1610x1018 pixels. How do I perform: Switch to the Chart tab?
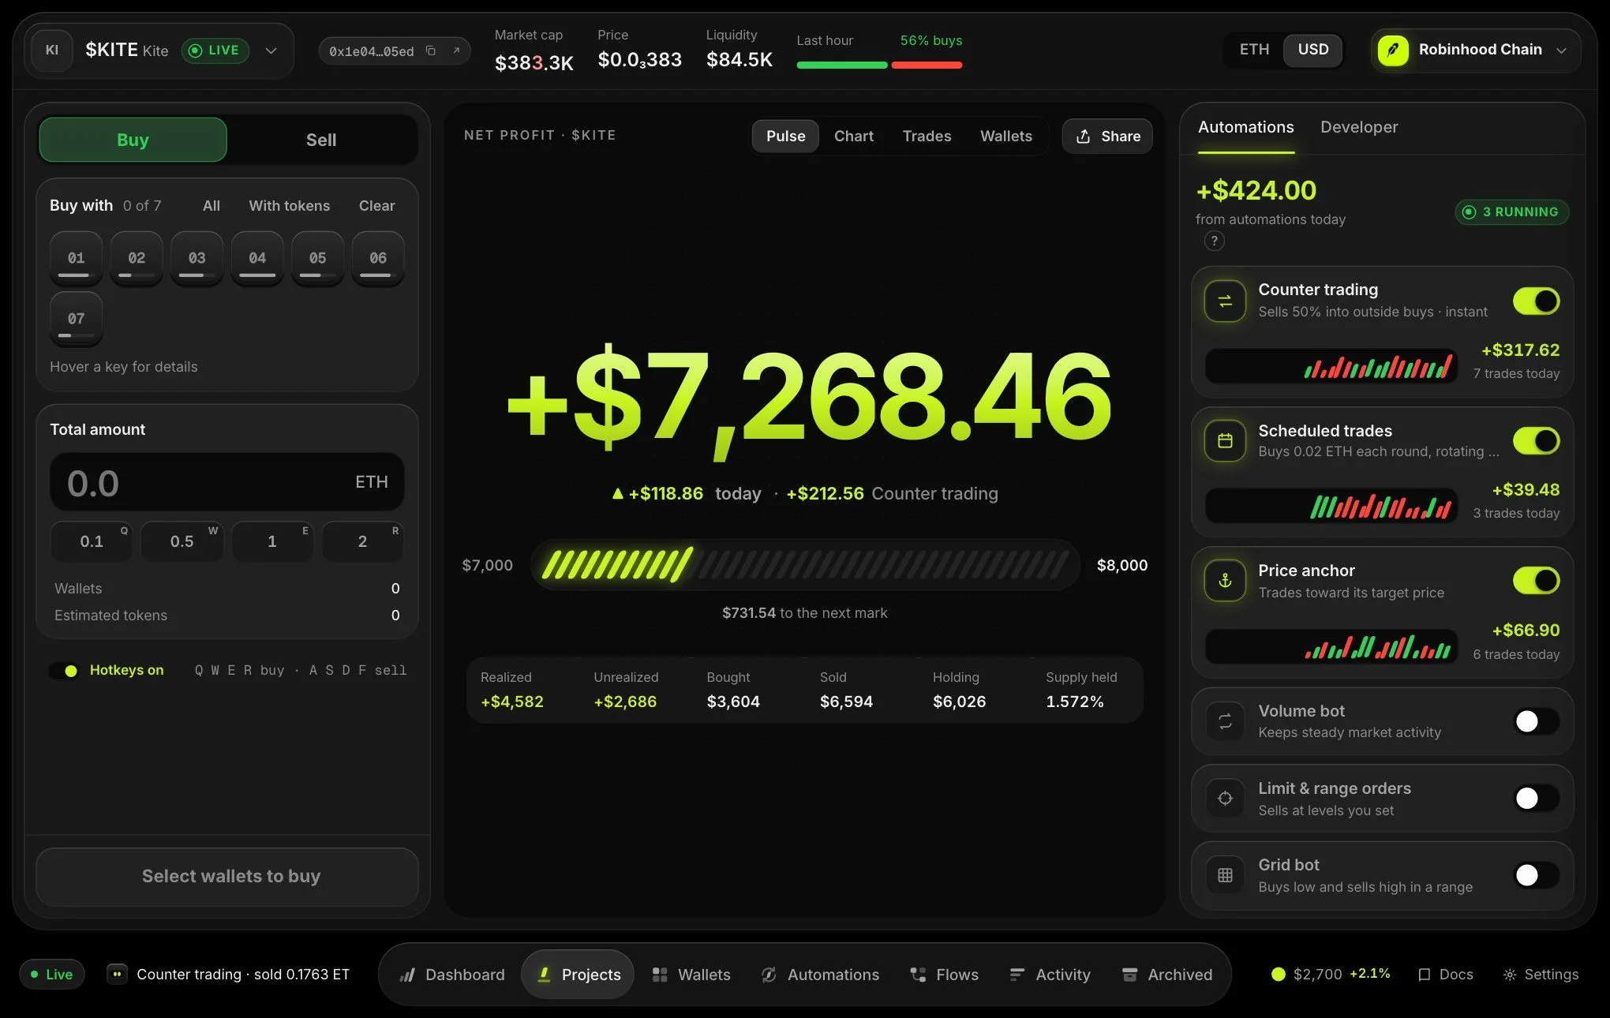(853, 136)
